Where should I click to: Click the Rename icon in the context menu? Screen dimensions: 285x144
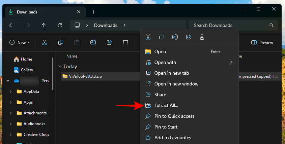coord(175,37)
